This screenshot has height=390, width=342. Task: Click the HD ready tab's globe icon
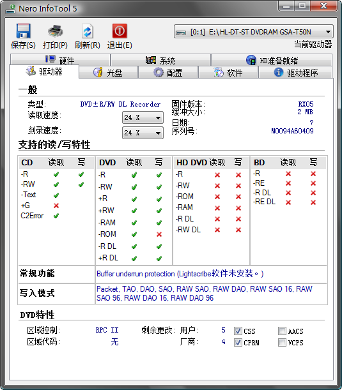click(251, 60)
